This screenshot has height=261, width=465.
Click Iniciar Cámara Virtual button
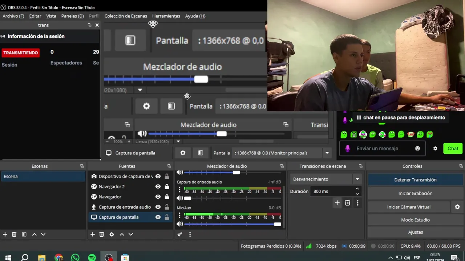409,207
